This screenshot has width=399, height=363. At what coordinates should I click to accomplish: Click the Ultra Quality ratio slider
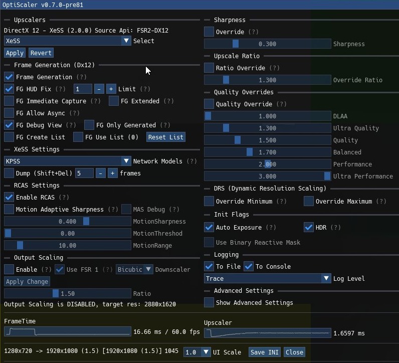pyautogui.click(x=268, y=128)
